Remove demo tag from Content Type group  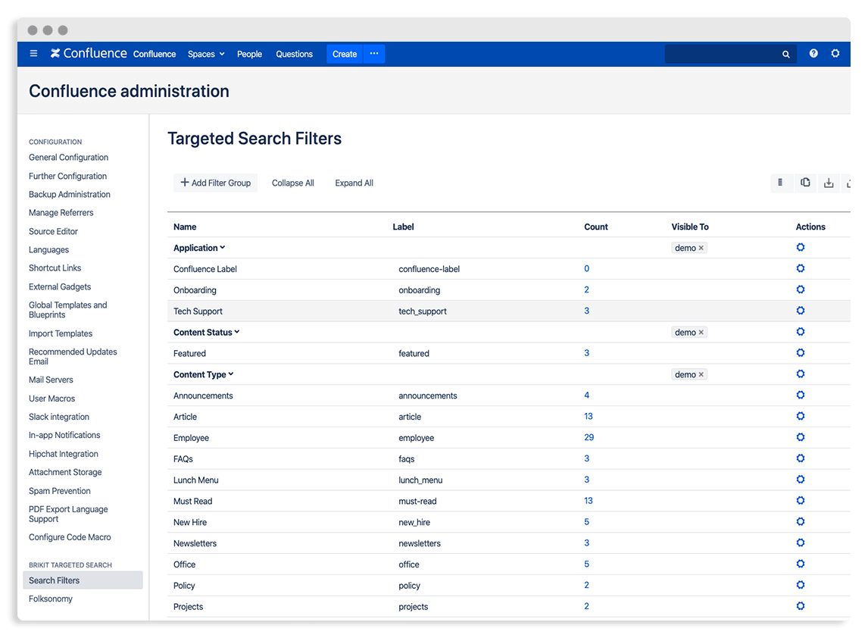pos(701,374)
